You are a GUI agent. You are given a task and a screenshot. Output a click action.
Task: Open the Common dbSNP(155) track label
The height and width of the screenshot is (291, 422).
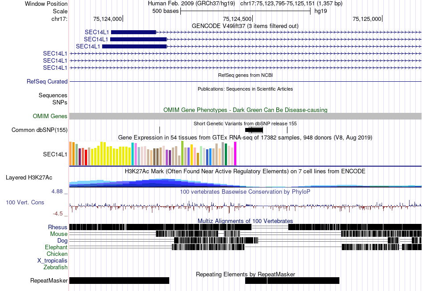39,130
